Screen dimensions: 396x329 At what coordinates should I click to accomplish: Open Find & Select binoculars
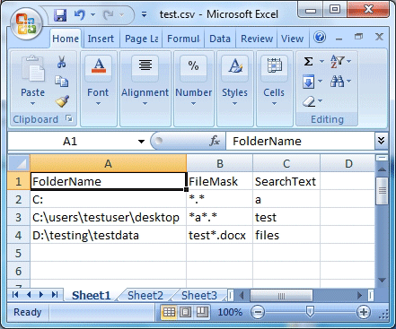[x=338, y=82]
